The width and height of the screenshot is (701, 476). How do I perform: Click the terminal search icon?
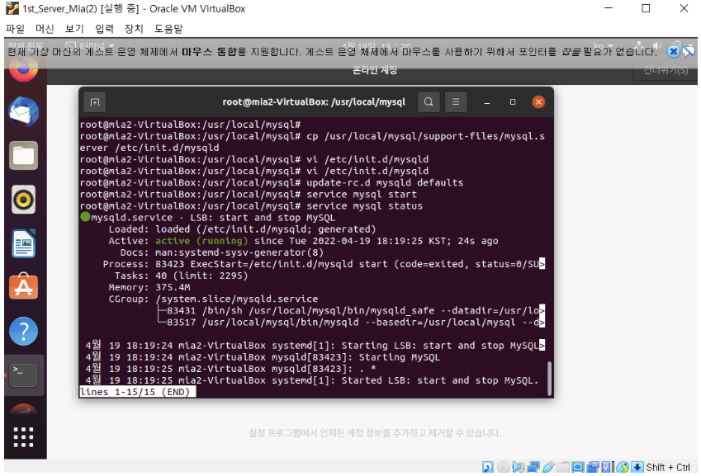(x=429, y=101)
